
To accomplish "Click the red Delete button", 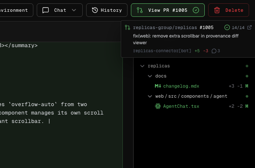I will pos(228,10).
